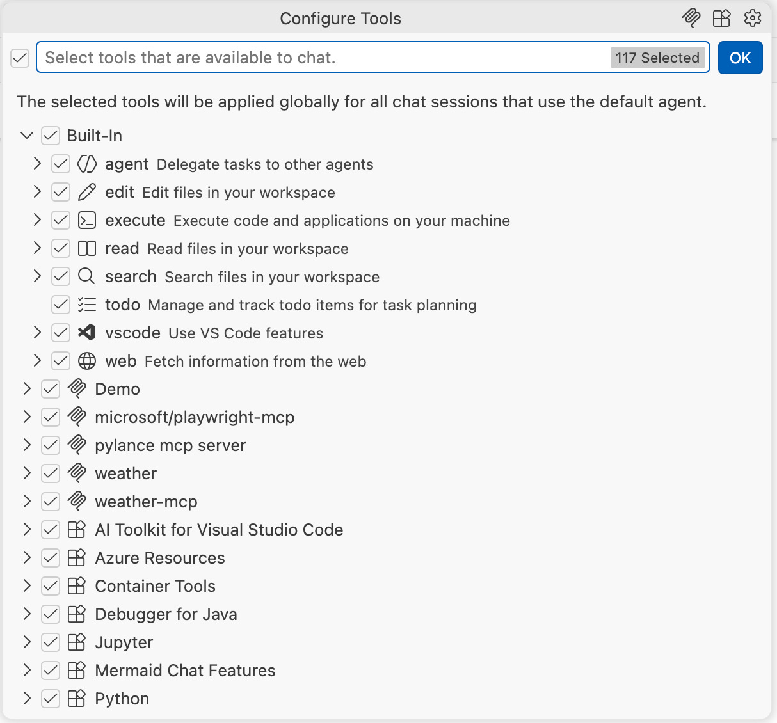The width and height of the screenshot is (777, 723).
Task: Expand the edit tool set
Action: click(37, 192)
